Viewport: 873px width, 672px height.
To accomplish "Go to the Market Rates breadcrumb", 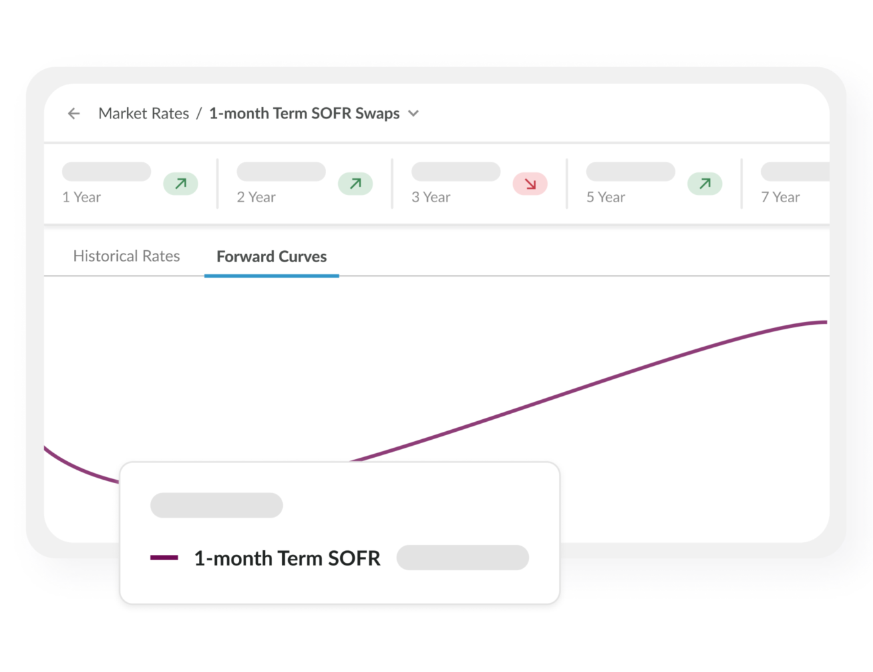I will (144, 114).
